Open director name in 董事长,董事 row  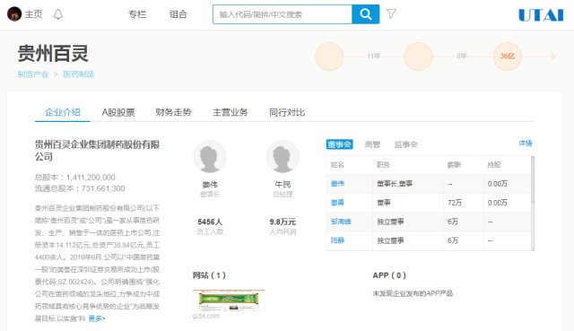[337, 184]
